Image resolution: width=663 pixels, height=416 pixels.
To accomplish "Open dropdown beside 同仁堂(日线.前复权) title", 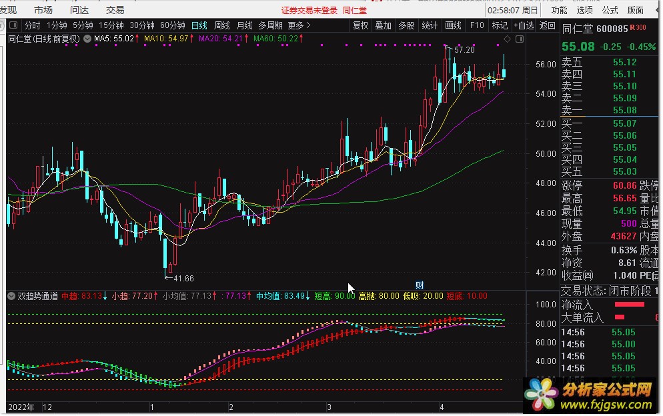I will [x=87, y=39].
